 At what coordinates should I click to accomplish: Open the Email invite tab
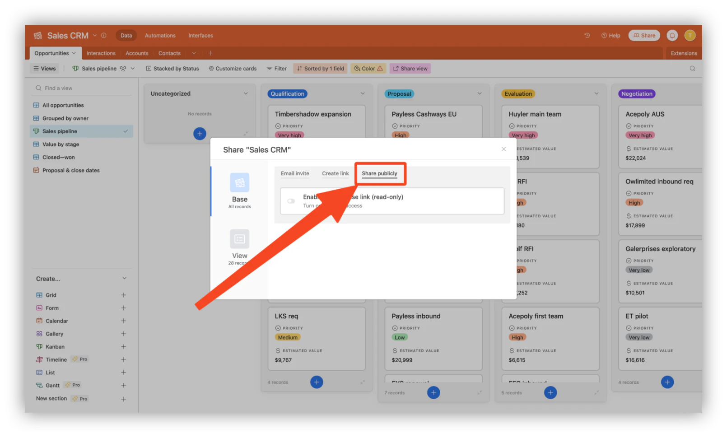295,173
